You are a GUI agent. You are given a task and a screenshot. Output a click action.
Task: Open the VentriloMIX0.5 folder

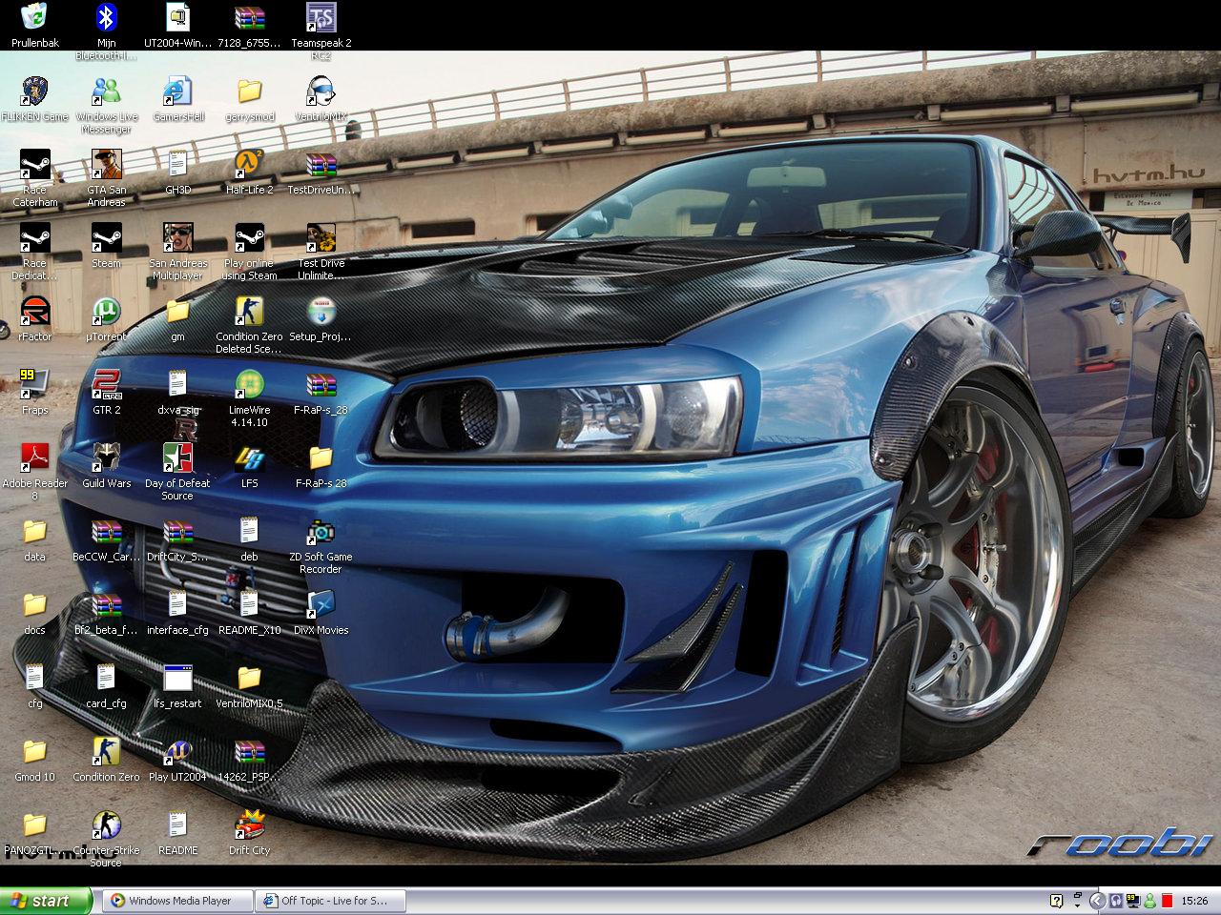pyautogui.click(x=250, y=686)
